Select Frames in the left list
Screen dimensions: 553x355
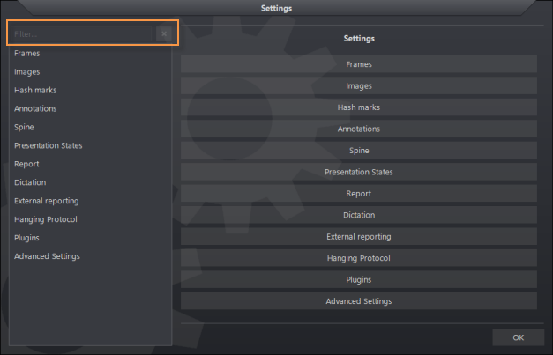pyautogui.click(x=27, y=54)
